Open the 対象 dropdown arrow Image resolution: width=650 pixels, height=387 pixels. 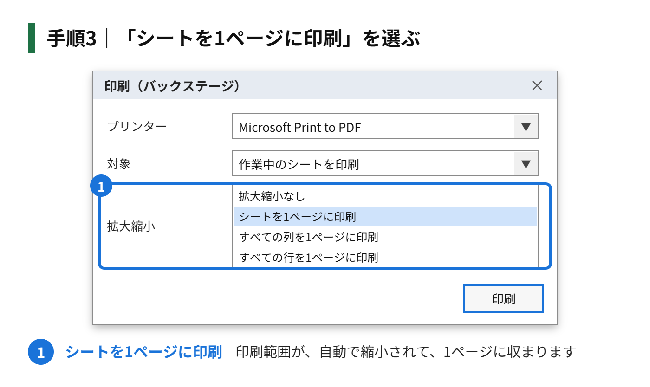tap(526, 163)
